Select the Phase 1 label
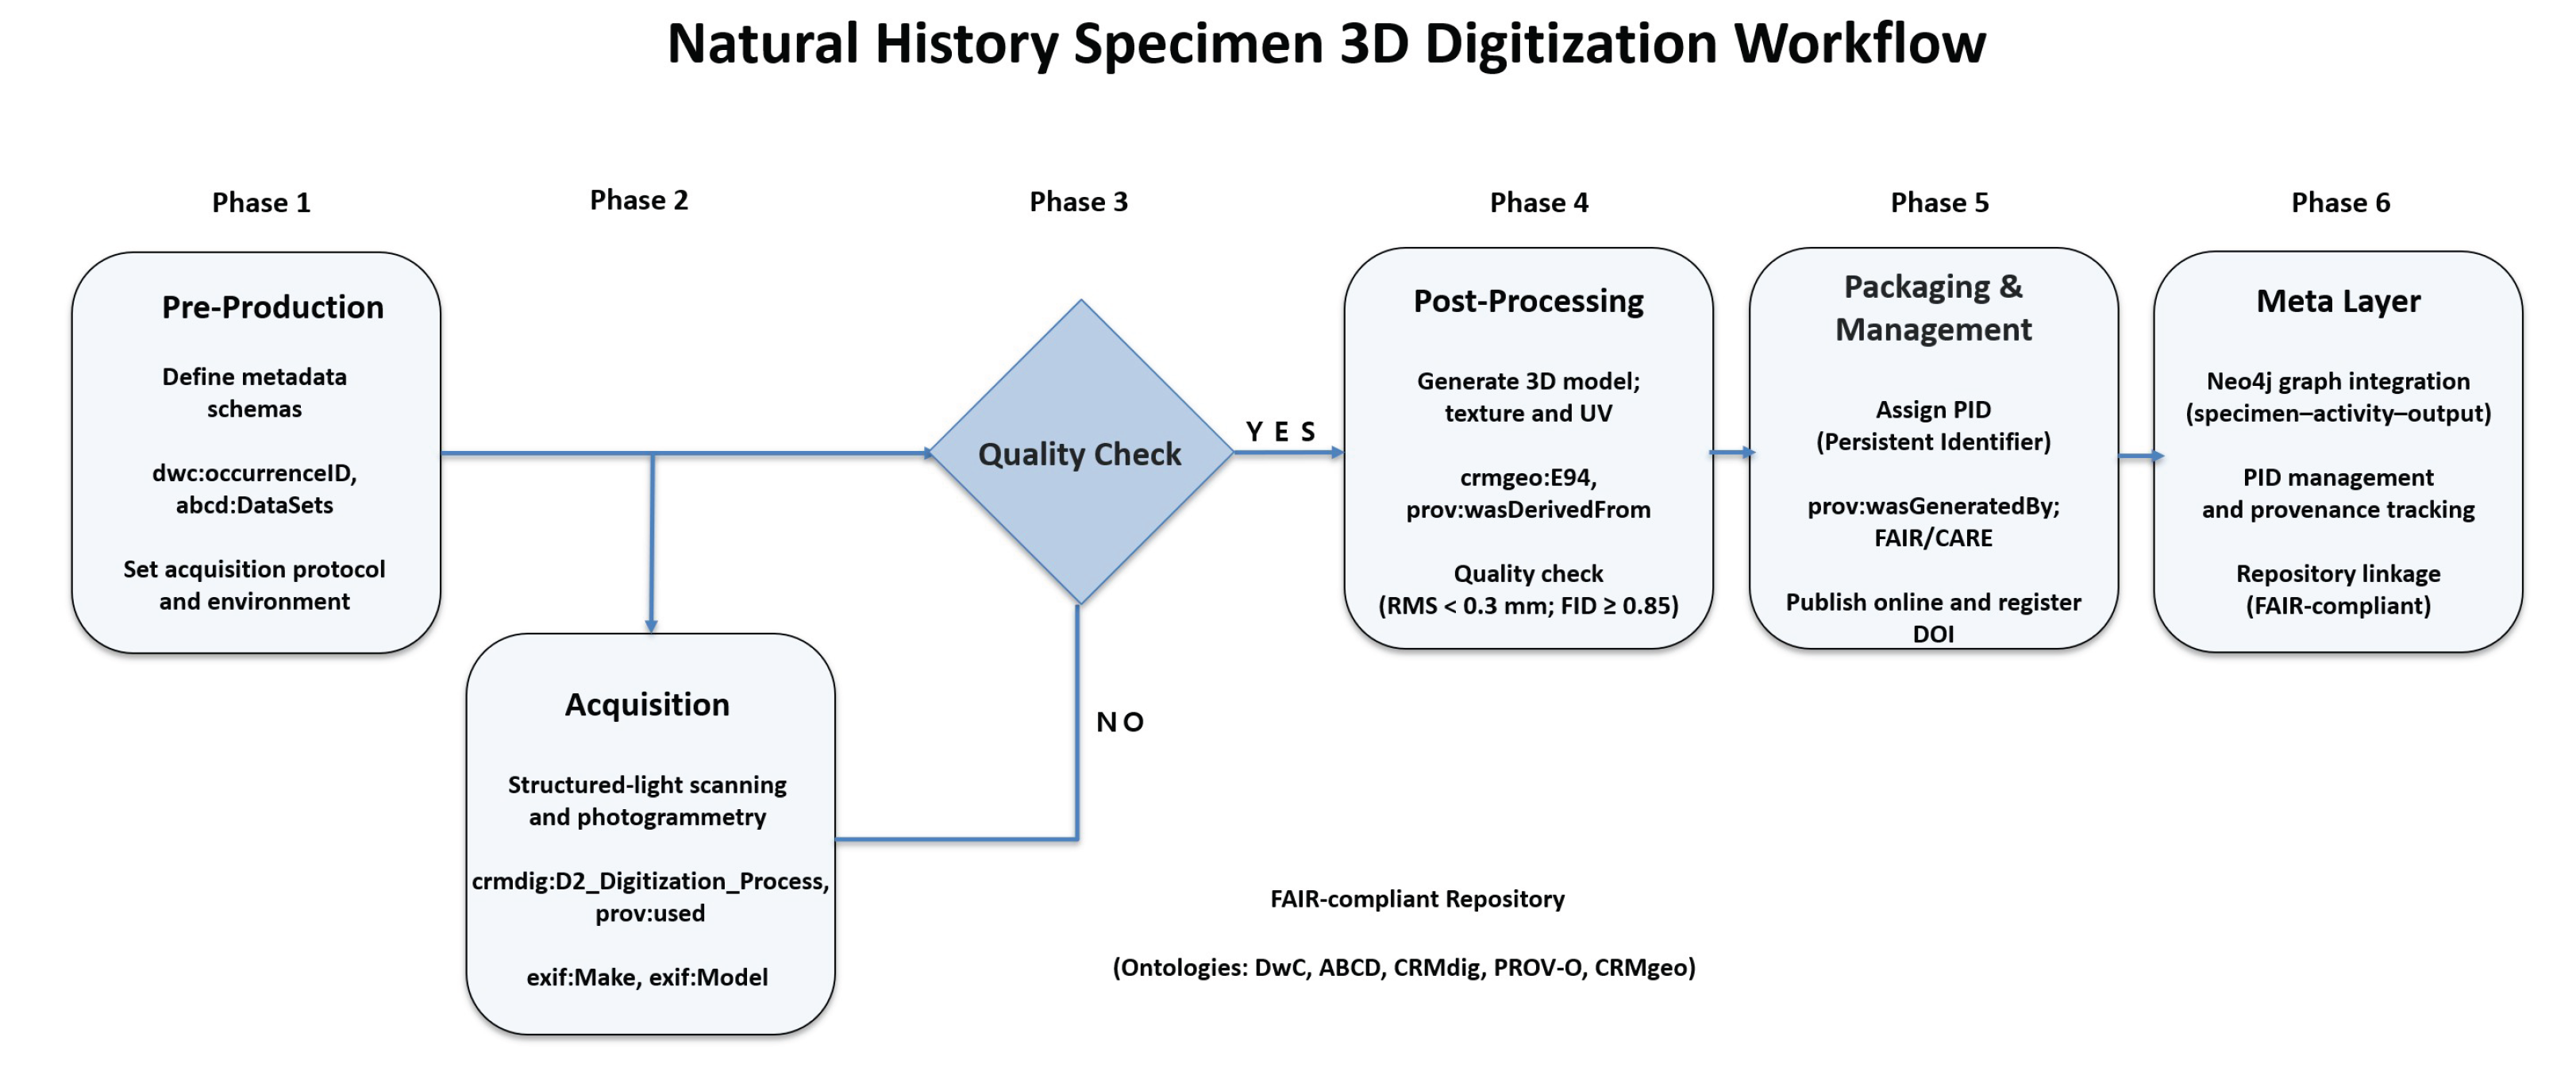The height and width of the screenshot is (1068, 2576). tap(261, 203)
